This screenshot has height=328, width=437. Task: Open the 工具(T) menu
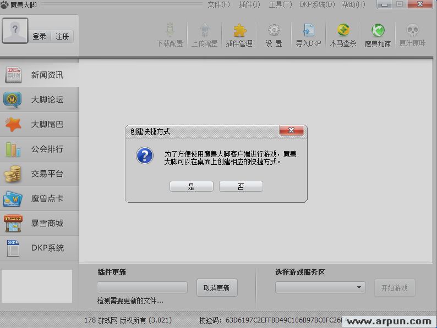(x=280, y=4)
